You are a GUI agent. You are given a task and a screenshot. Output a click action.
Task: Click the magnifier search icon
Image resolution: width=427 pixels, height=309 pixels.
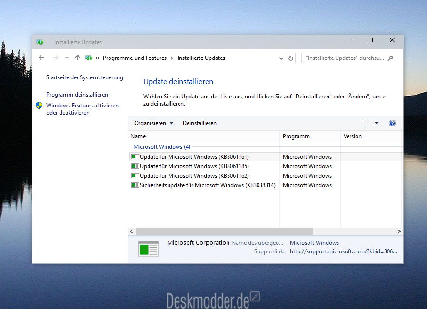point(390,58)
